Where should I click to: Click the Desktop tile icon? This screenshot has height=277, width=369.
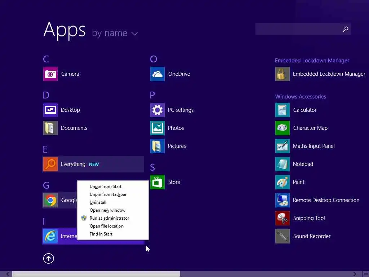pyautogui.click(x=50, y=110)
